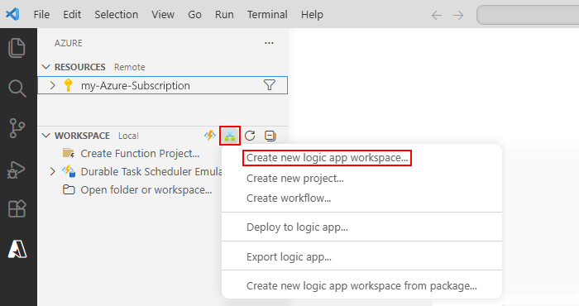
Task: Choose Create new logic app workspace
Action: click(328, 158)
